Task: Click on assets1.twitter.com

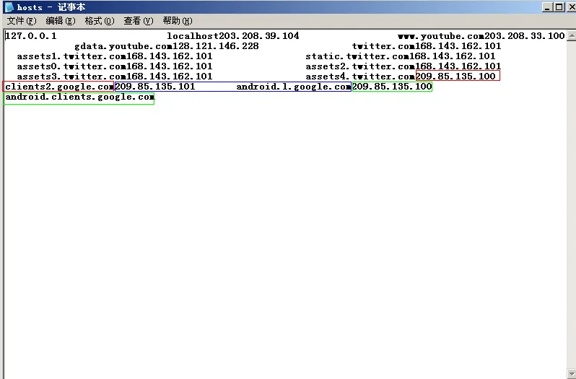Action: [71, 56]
